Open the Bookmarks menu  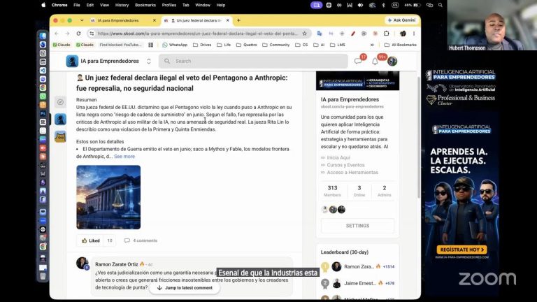tap(145, 5)
